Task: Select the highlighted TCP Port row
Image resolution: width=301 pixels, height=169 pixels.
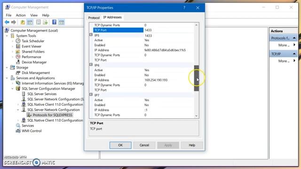Action: click(x=118, y=30)
